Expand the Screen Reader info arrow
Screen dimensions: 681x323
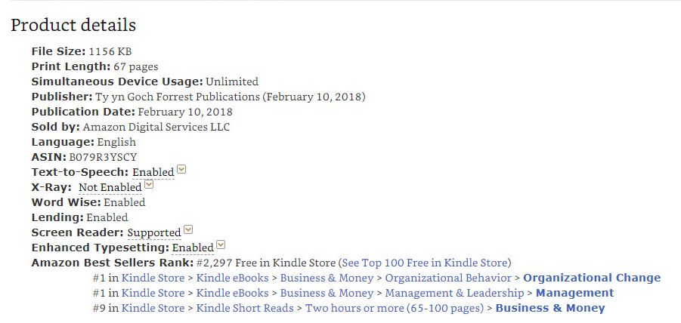[188, 229]
